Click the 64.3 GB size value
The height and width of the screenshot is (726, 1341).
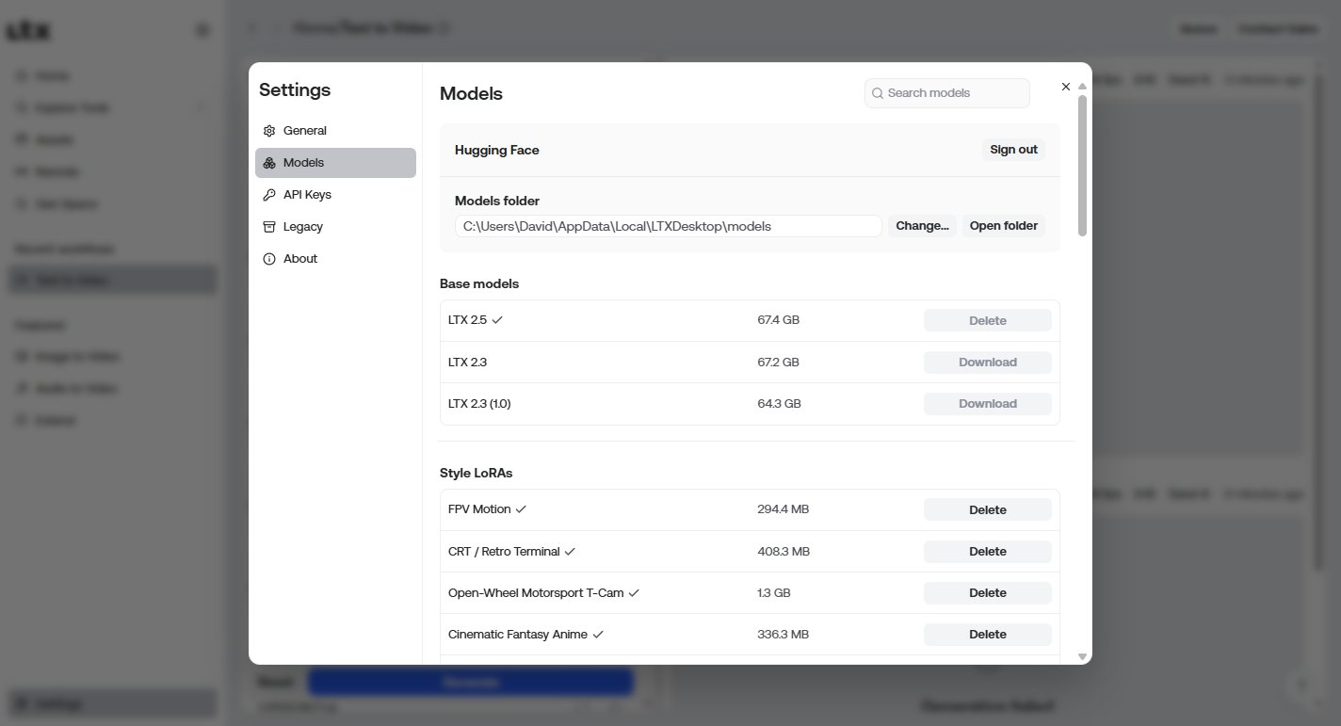779,403
